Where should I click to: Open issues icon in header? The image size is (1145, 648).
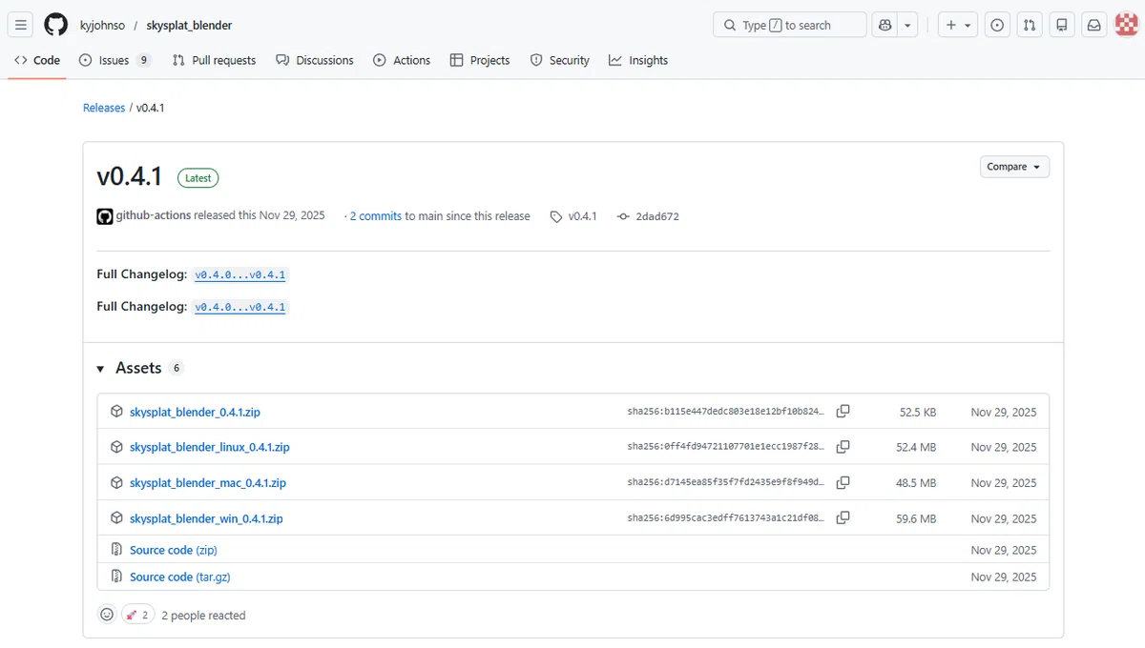(x=997, y=25)
